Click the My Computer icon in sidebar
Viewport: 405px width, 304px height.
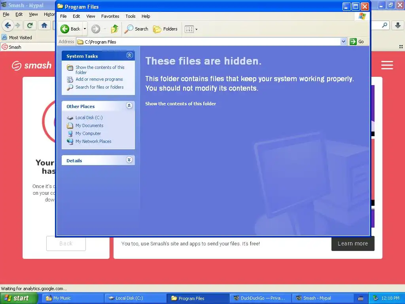pos(70,134)
